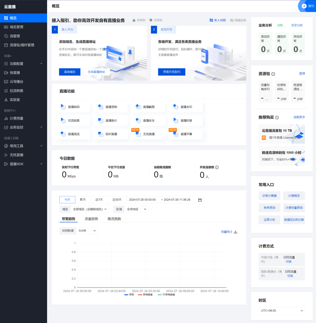Open the UTC+08:00 timezone dropdown
316x323 pixels.
point(282,311)
